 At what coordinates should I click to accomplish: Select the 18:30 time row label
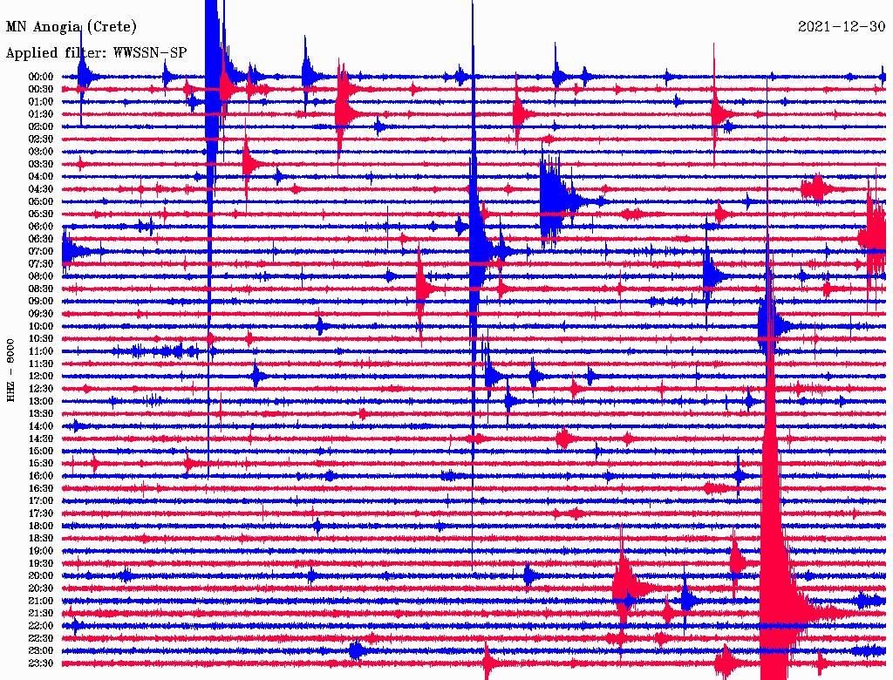[41, 538]
